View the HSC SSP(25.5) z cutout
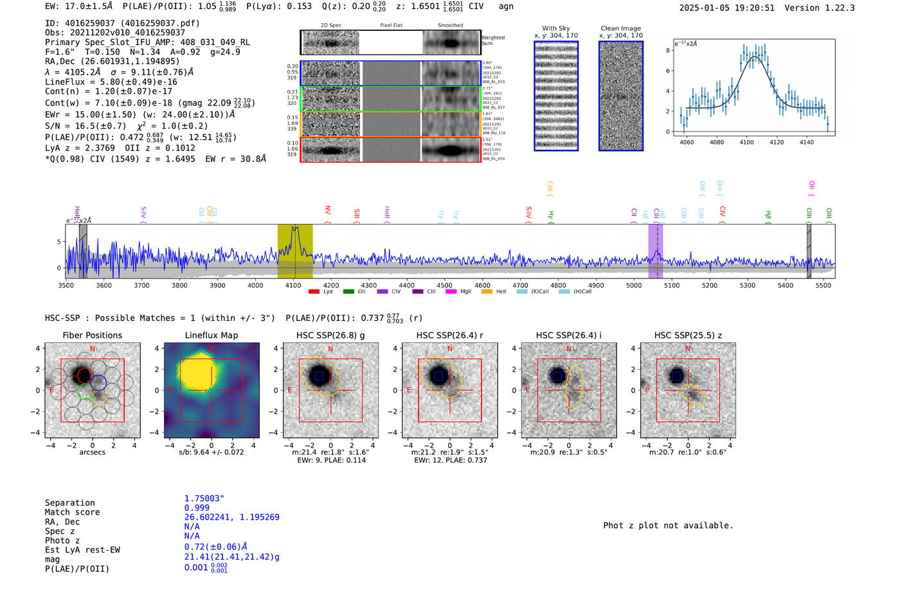 tap(688, 390)
